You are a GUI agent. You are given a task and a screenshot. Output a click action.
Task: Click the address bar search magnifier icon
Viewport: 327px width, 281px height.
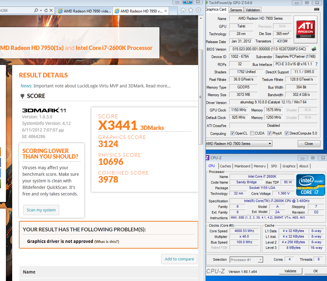[36, 10]
